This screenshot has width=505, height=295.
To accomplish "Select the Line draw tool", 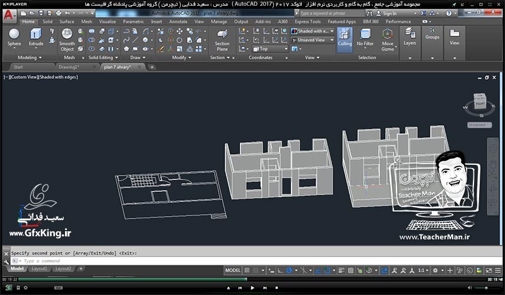I will click(x=135, y=40).
